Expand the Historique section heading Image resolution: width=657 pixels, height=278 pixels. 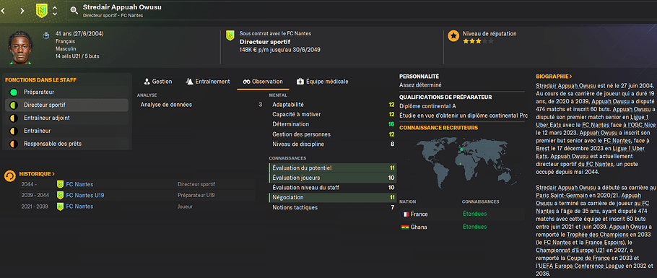[37, 173]
